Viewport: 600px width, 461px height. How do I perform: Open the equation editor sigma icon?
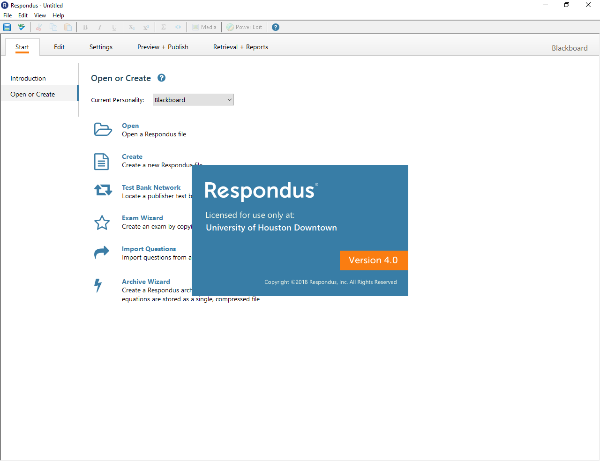pos(164,27)
